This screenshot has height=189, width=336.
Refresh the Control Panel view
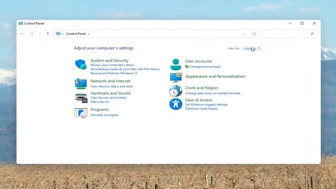(x=254, y=34)
